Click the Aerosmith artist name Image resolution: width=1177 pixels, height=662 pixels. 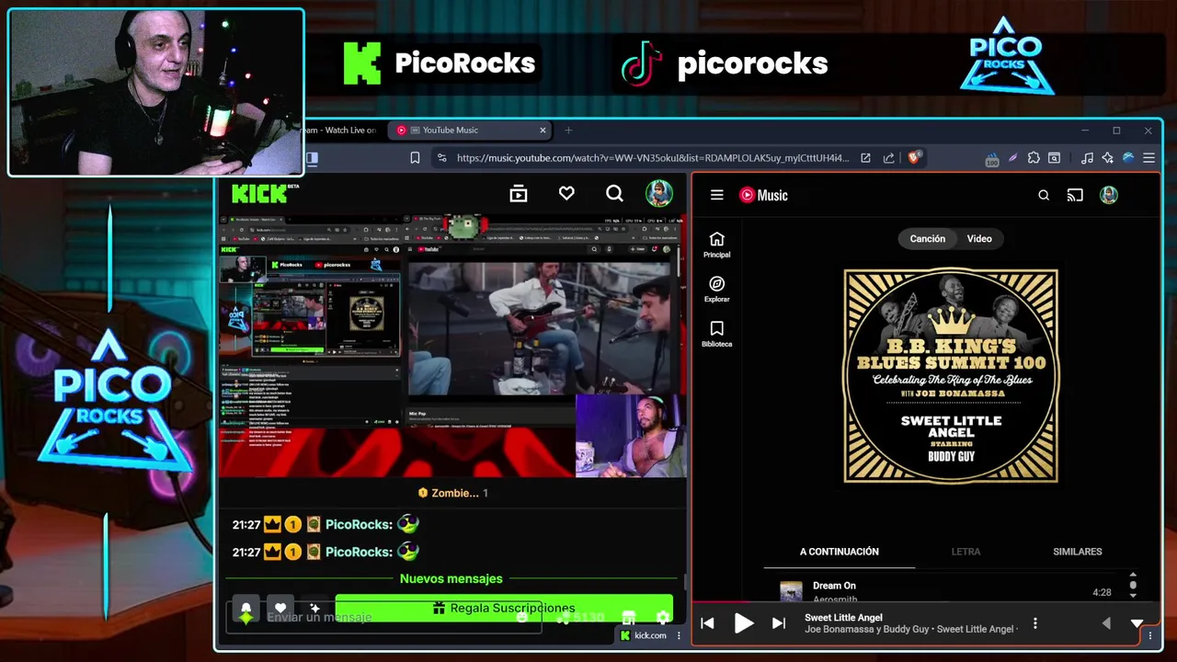[x=837, y=599]
